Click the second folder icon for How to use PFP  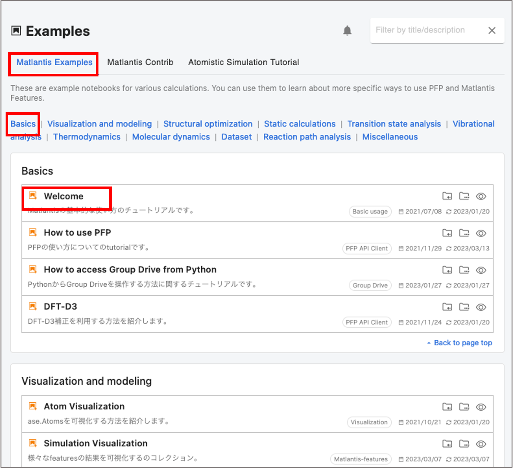coord(464,233)
